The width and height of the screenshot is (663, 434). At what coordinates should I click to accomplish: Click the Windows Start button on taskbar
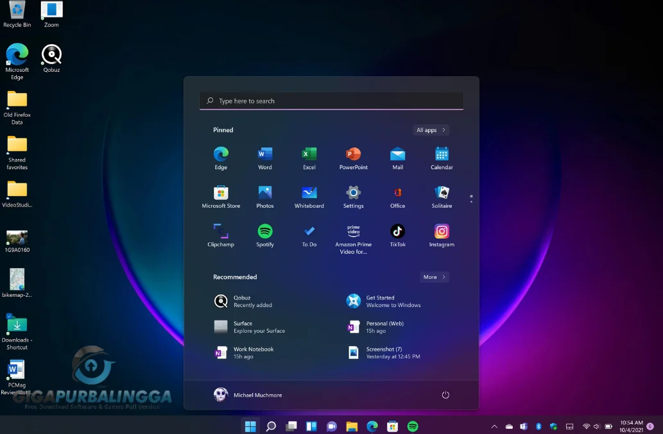tap(250, 426)
